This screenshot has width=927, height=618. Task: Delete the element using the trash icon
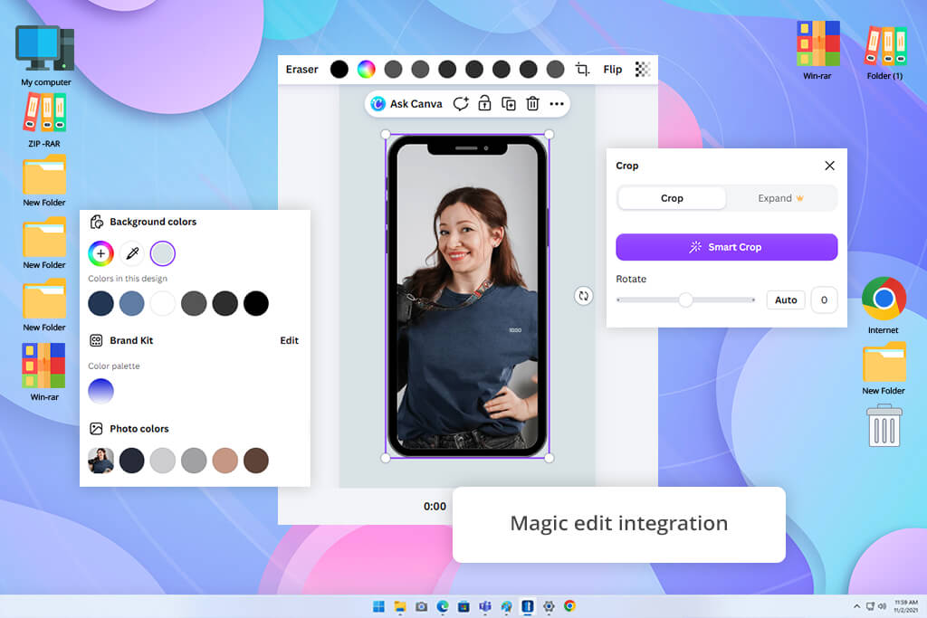click(x=532, y=103)
